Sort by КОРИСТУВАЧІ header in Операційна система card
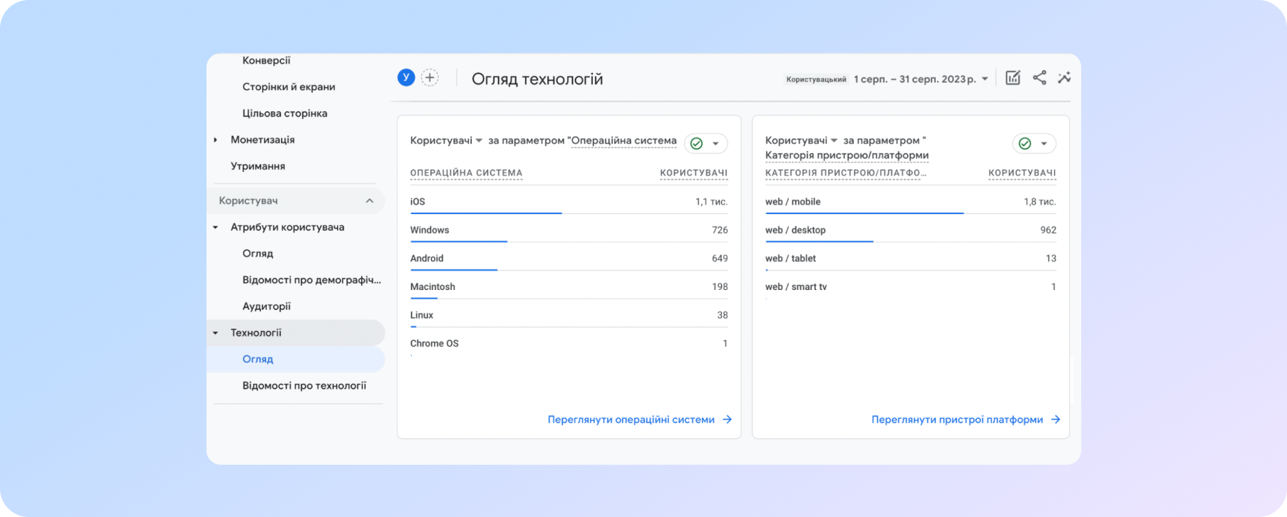Screen dimensions: 1287x517 (x=693, y=173)
